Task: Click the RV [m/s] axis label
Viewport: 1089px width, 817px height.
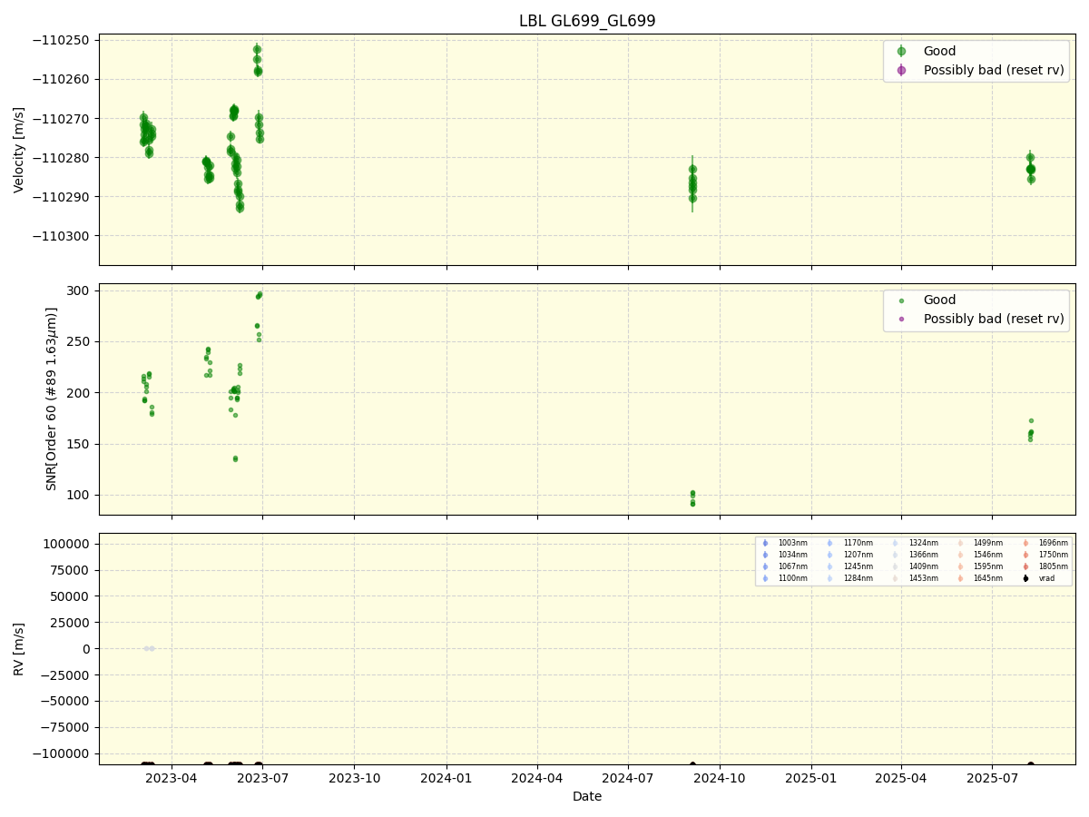Action: pyautogui.click(x=19, y=649)
